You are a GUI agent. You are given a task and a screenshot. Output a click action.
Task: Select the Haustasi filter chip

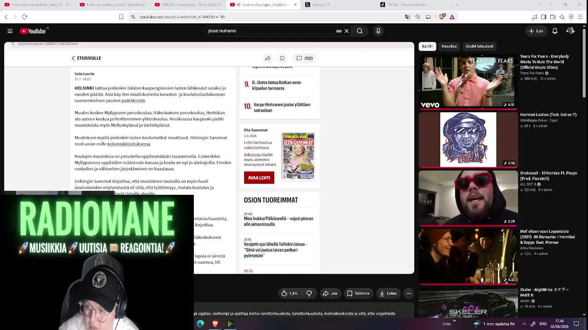pos(449,46)
